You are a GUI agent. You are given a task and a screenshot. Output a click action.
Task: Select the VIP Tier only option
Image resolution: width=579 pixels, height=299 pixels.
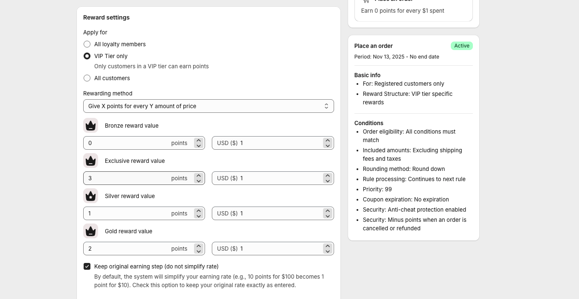[87, 56]
